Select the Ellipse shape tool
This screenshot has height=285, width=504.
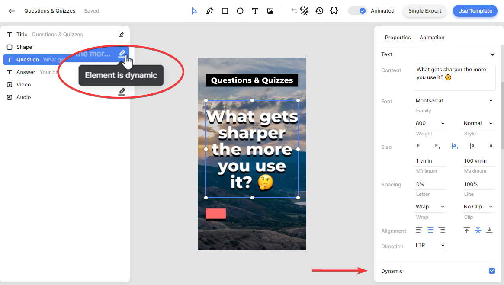click(x=240, y=11)
